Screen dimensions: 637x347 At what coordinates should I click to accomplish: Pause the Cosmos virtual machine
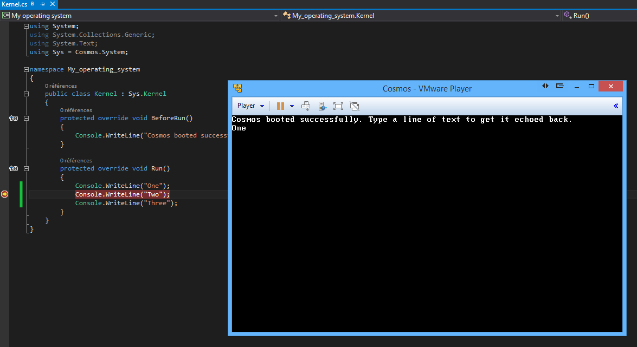point(280,106)
